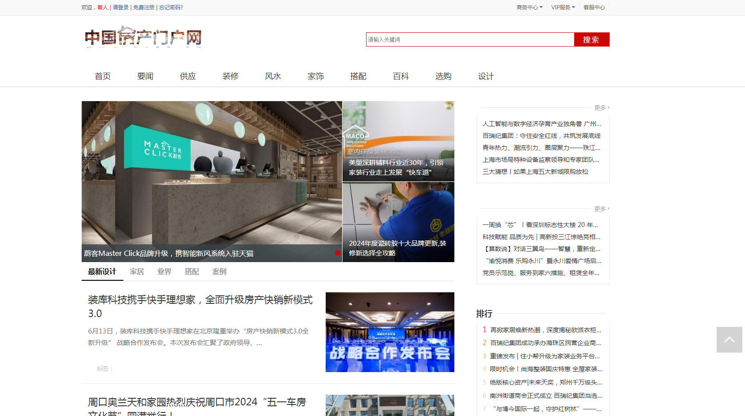
Task: Click the back-to-top arrow button
Action: [x=729, y=340]
